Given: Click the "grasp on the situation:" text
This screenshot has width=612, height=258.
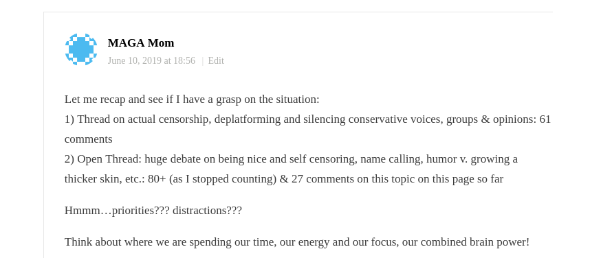Looking at the screenshot, I should [269, 99].
